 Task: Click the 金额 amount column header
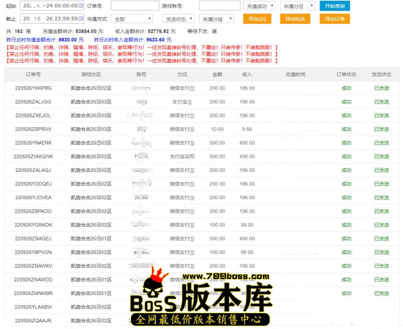point(217,75)
